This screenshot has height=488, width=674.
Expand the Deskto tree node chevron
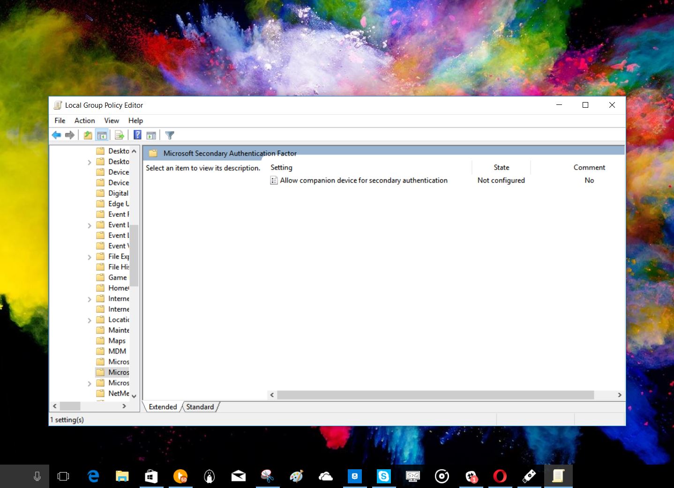point(90,162)
